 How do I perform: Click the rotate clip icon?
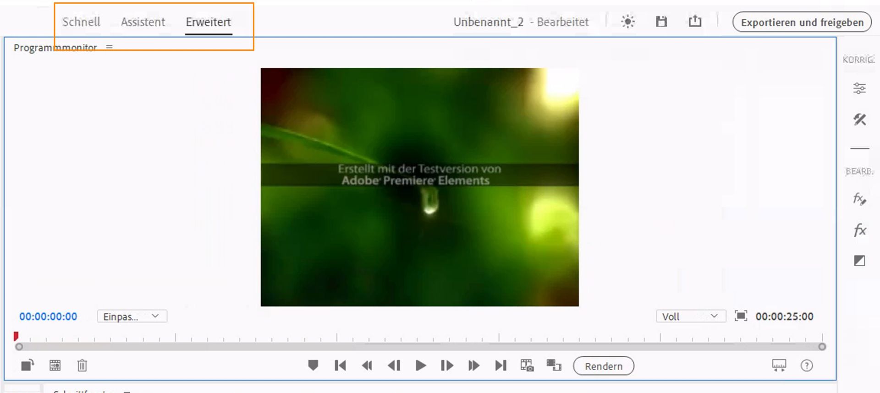tap(27, 365)
